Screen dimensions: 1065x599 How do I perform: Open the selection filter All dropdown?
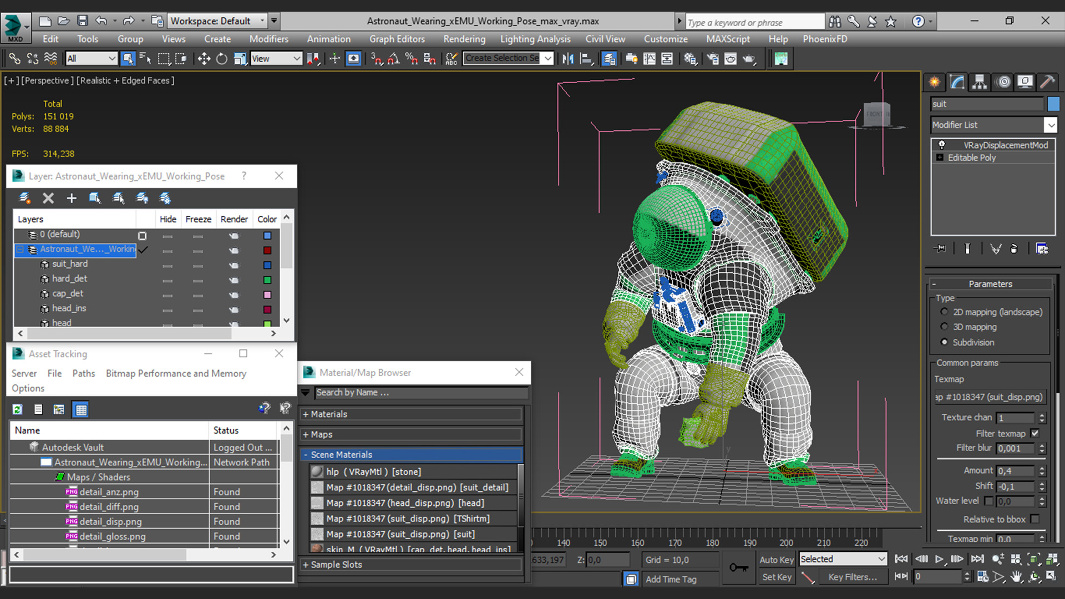[91, 58]
